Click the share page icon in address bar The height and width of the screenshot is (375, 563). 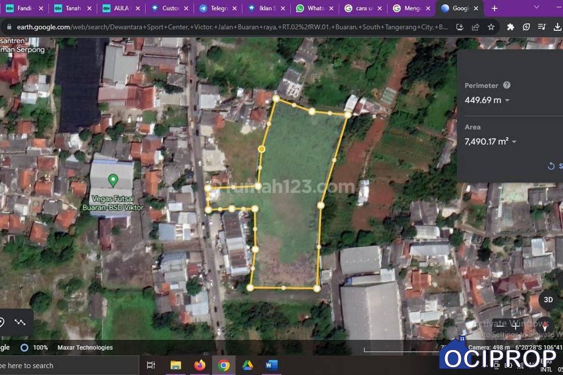(x=475, y=27)
